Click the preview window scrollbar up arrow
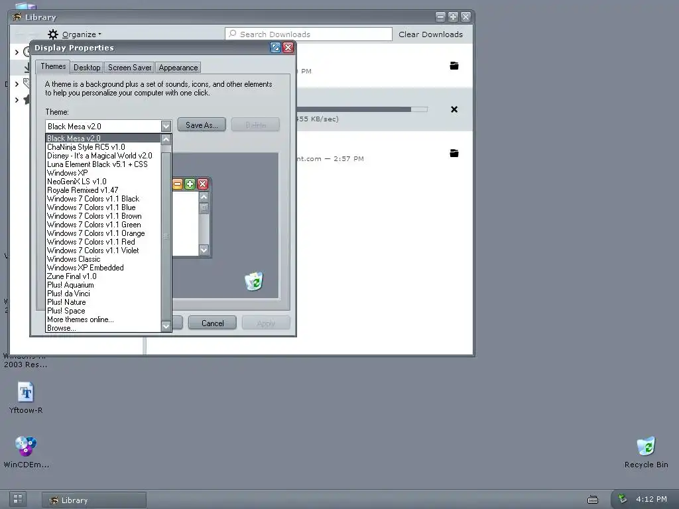 204,197
